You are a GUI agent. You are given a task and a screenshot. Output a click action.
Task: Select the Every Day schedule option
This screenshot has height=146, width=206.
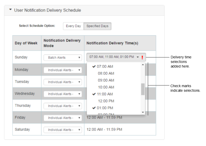point(73,26)
